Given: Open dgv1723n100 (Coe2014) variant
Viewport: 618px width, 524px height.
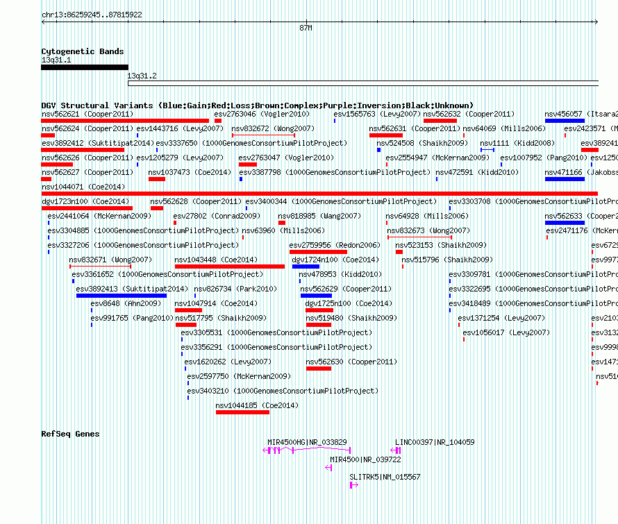Looking at the screenshot, I should click(85, 202).
